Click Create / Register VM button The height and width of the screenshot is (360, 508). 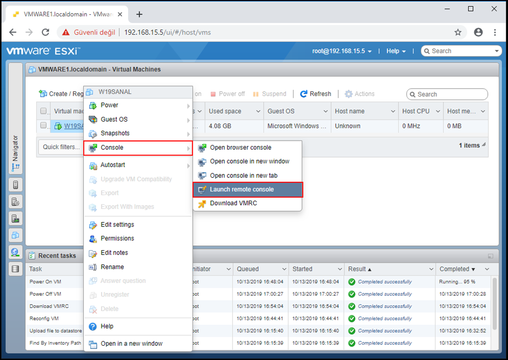point(61,94)
